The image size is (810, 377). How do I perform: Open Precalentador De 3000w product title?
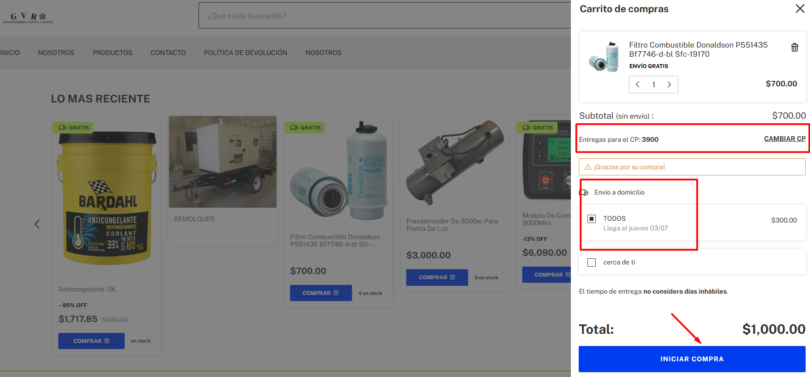(x=452, y=225)
